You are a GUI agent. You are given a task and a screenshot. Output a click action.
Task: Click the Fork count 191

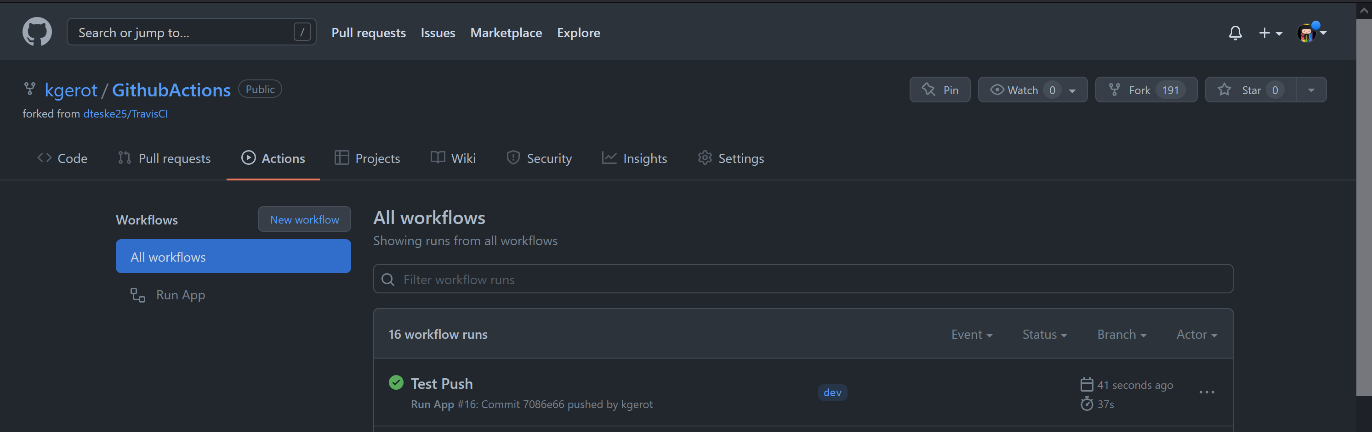point(1170,90)
